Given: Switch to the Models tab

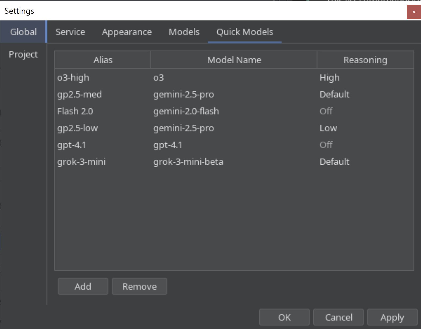Looking at the screenshot, I should (184, 32).
